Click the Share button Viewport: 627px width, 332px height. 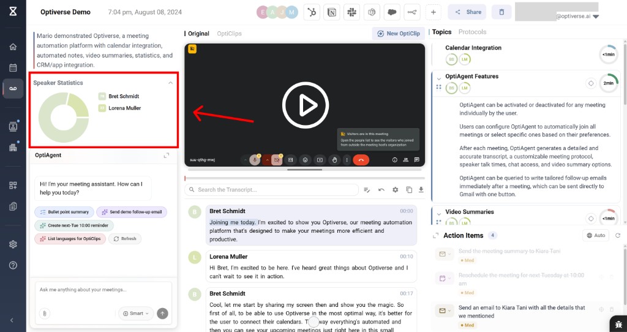(x=467, y=12)
